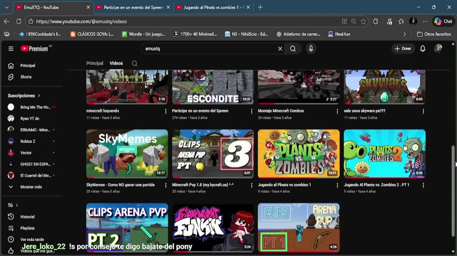Screen dimensions: 457x256
Task: Expand Suscripciones section chevron
Action: 39,96
